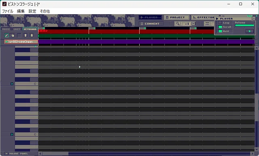Click the purple unit track row
Image resolution: width=259 pixels, height=156 pixels.
coord(146,42)
